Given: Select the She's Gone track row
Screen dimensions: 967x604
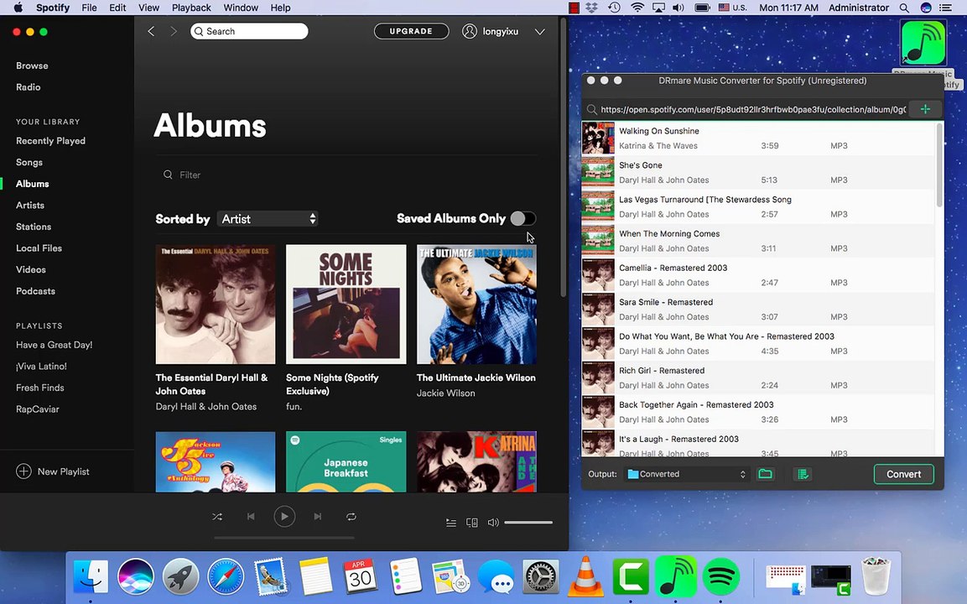Looking at the screenshot, I should 758,172.
